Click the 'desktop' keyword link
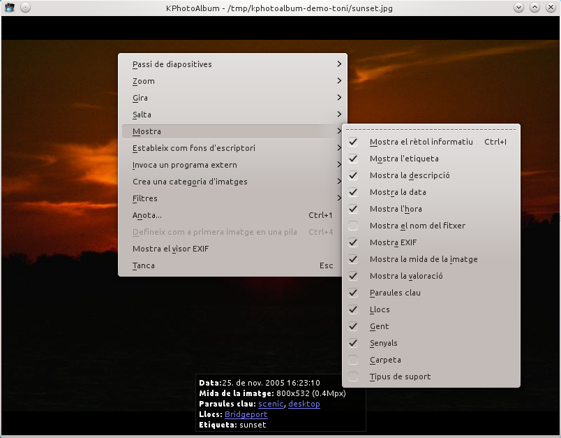 (x=304, y=404)
